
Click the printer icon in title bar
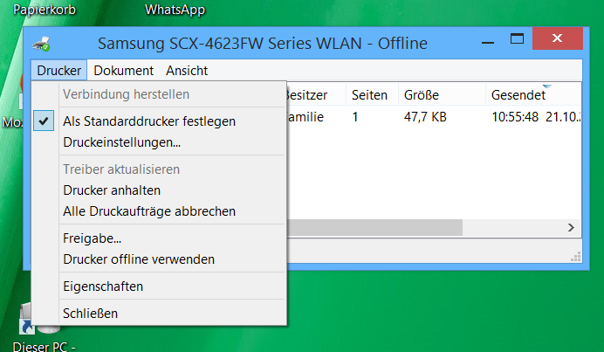(41, 44)
